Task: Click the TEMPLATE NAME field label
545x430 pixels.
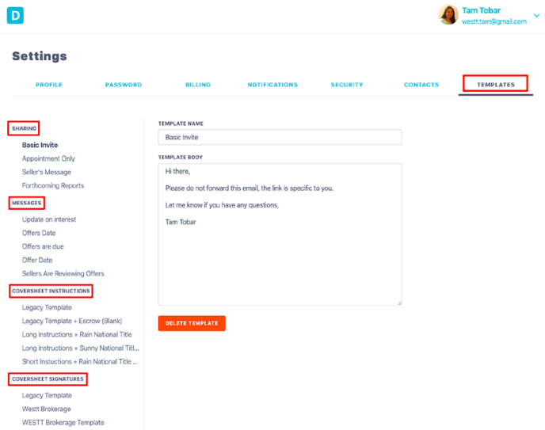Action: point(181,124)
